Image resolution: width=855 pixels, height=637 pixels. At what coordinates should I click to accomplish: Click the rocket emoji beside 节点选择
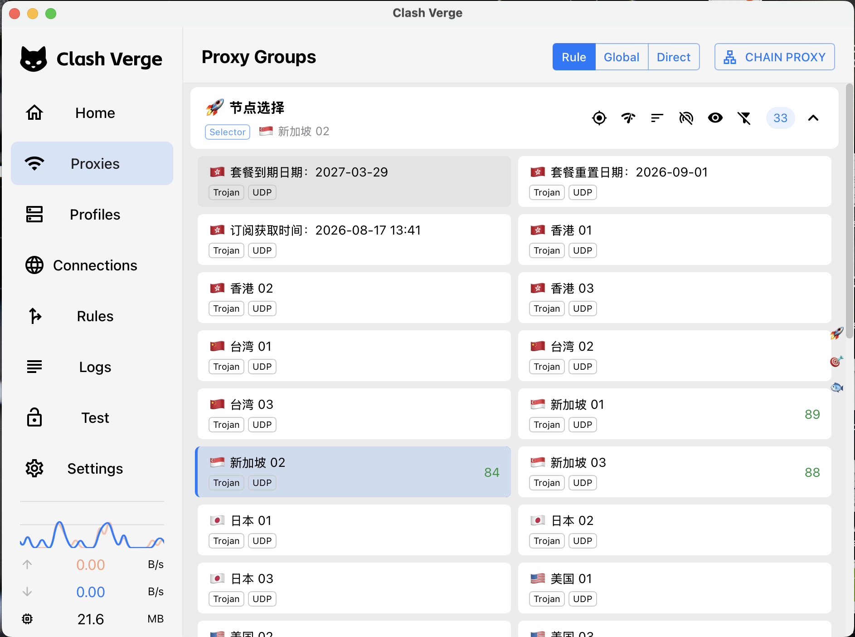(215, 108)
